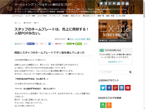Open the header YouTube icon
The height and width of the screenshot is (109, 145).
127,3
